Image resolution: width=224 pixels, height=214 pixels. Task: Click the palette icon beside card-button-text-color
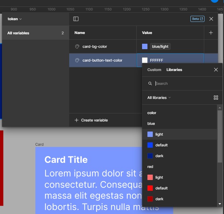click(77, 60)
